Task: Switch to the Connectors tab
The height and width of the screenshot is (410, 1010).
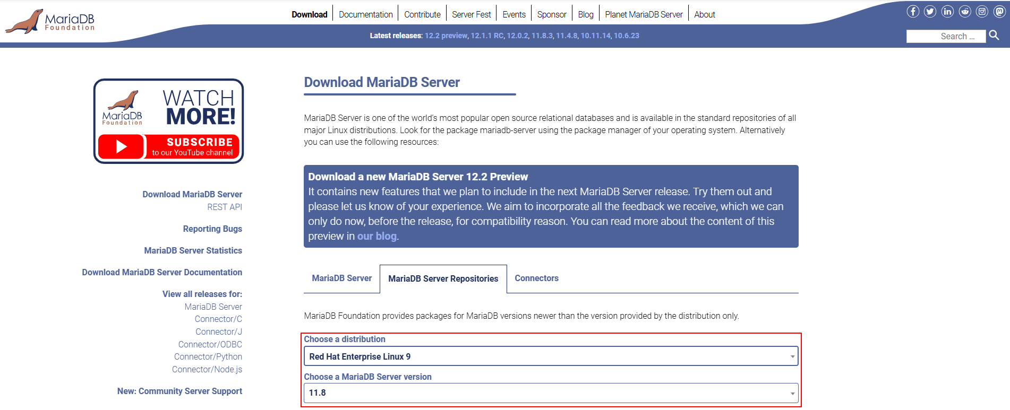Action: click(536, 278)
